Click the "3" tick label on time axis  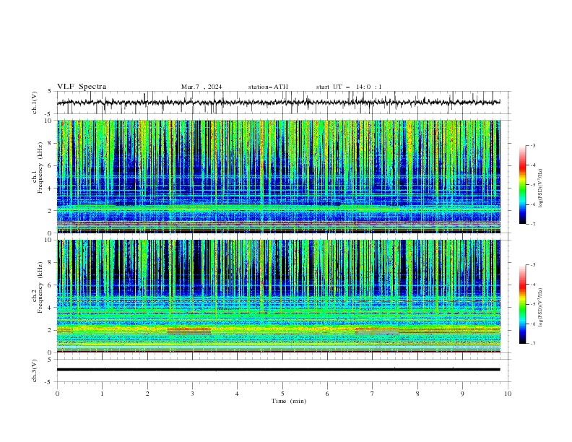(x=192, y=394)
